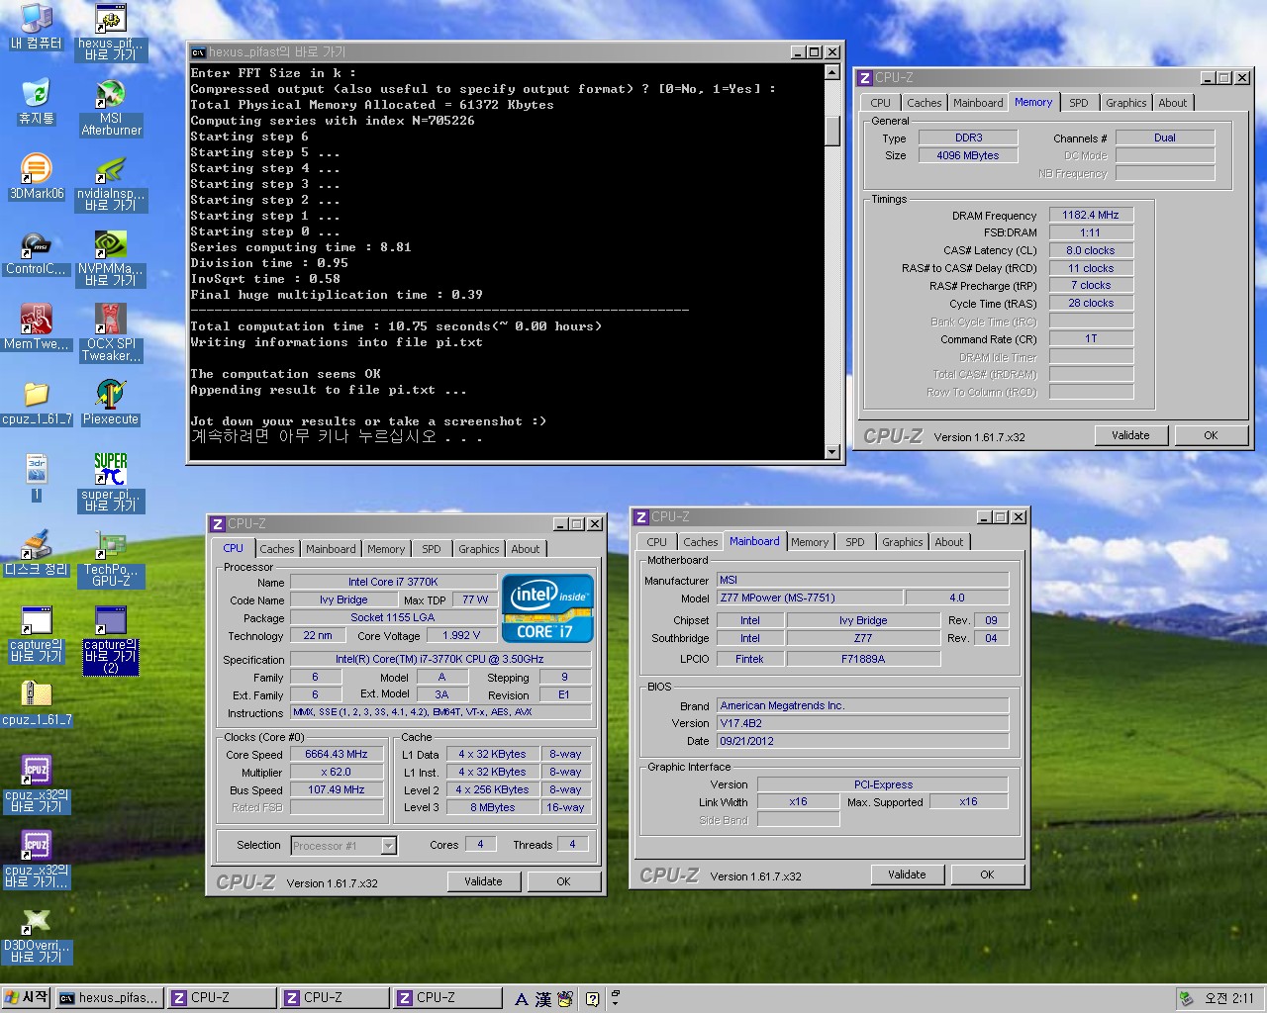Open Graphics tab in the Memory window

pyautogui.click(x=1126, y=103)
